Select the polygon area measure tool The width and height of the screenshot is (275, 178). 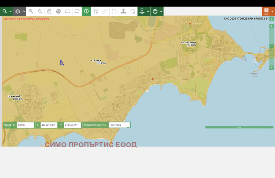114,11
